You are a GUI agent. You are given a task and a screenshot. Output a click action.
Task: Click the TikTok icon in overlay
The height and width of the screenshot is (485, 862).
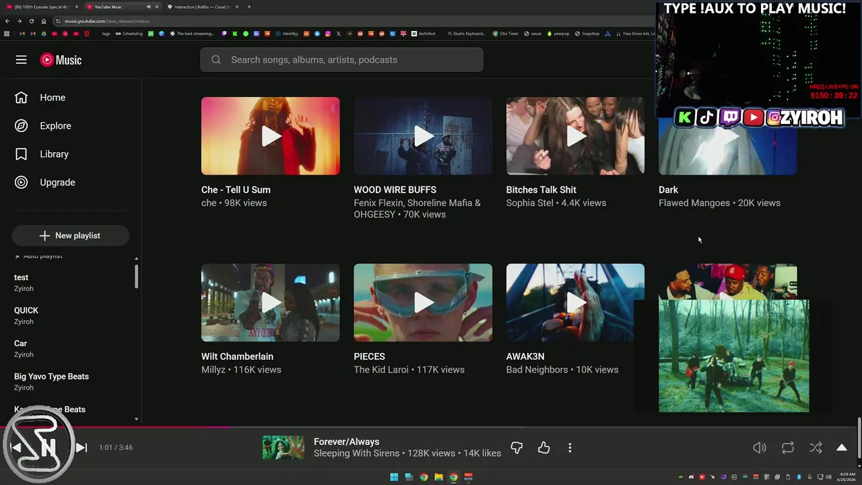pos(706,118)
